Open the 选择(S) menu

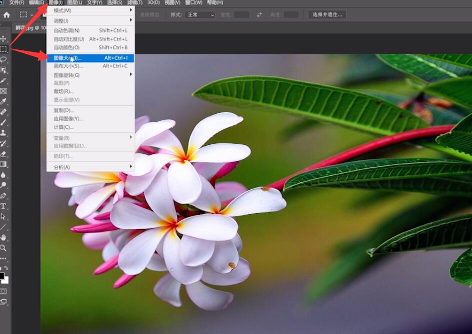(x=114, y=2)
